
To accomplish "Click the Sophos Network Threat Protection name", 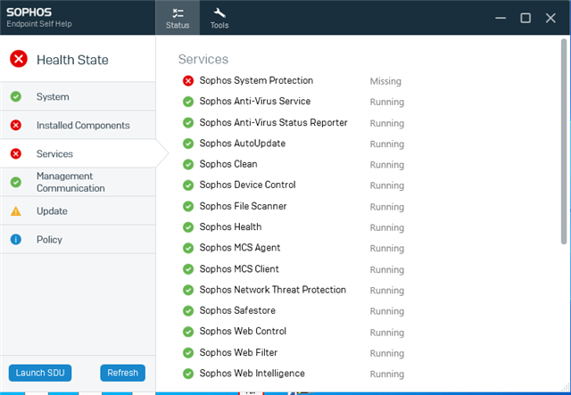I will coord(273,290).
